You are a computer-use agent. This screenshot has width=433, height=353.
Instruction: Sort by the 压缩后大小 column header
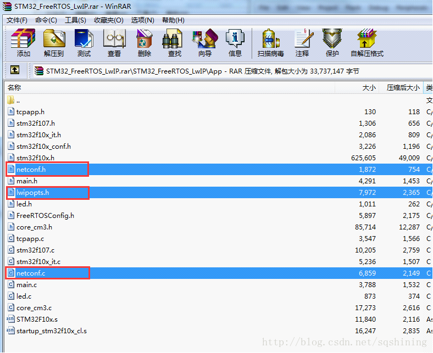(401, 88)
